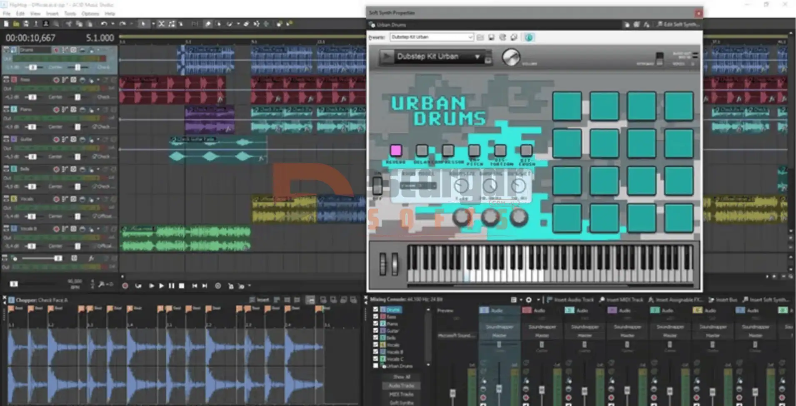This screenshot has height=406, width=796.
Task: Click the MIDI Tracks filter button
Action: (402, 394)
